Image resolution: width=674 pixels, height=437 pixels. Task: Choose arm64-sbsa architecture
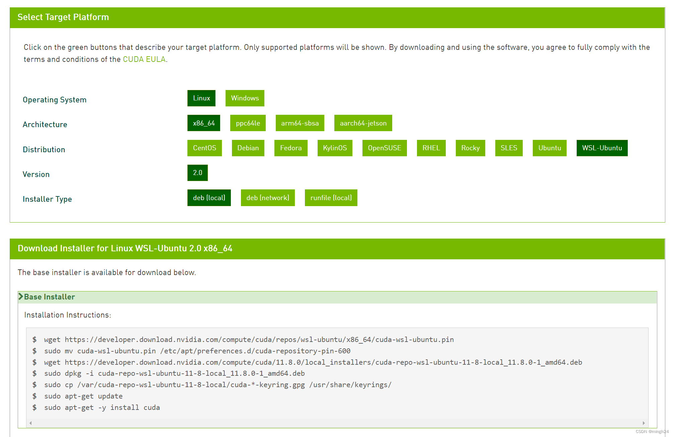(300, 123)
